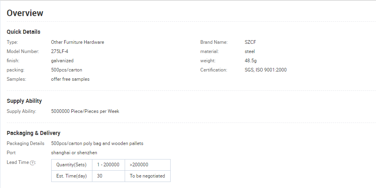This screenshot has height=188, width=376.
Task: Select the weight value 48.5g
Action: (x=251, y=61)
